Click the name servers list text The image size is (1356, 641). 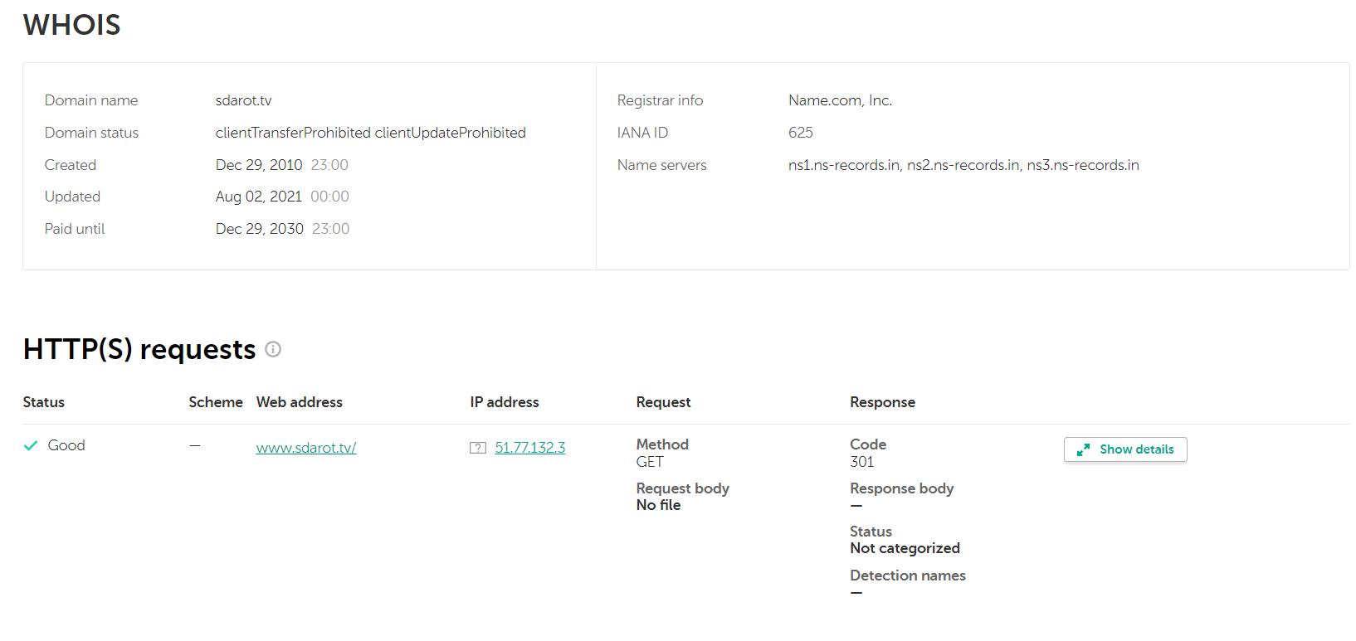coord(963,165)
